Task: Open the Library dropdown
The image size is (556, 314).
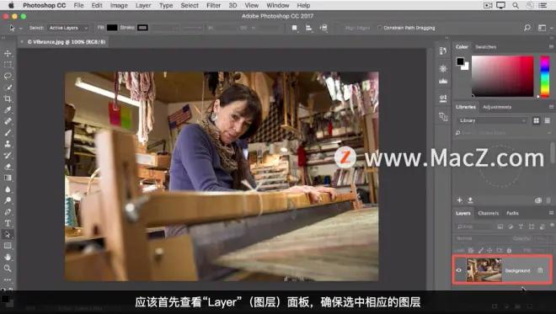Action: click(x=492, y=120)
